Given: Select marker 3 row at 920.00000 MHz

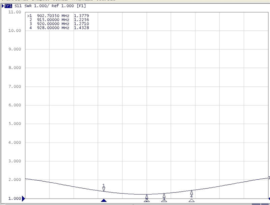Looking at the screenshot, I should [x=57, y=24].
